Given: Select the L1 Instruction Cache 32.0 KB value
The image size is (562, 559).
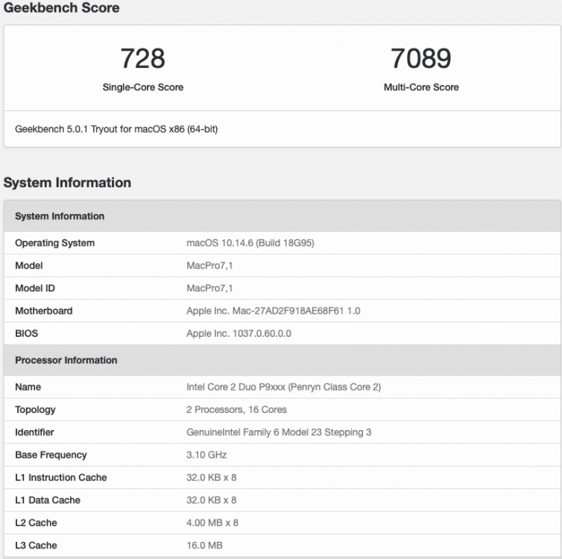Looking at the screenshot, I should [x=212, y=477].
